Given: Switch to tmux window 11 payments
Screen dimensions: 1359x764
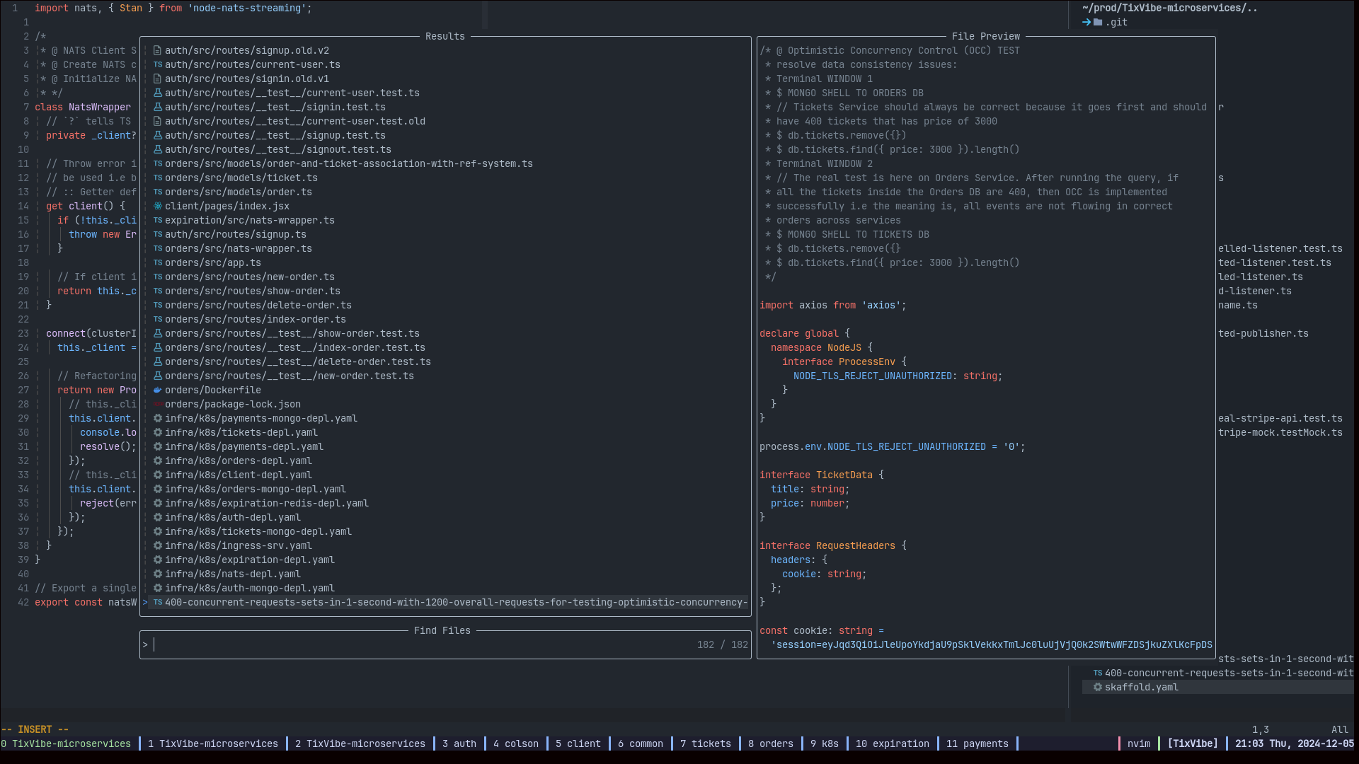Looking at the screenshot, I should point(977,743).
